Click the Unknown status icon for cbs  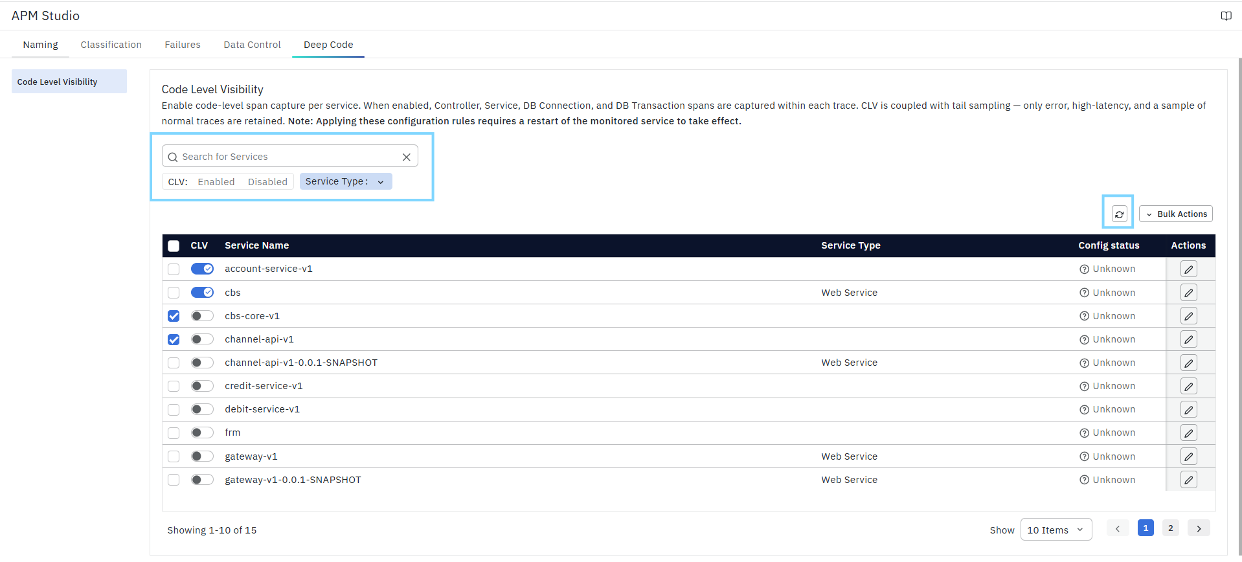1084,293
